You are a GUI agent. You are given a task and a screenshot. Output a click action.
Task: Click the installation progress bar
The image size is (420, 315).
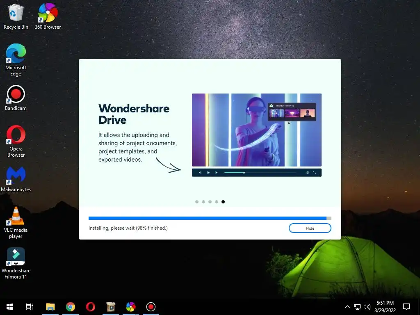point(210,218)
